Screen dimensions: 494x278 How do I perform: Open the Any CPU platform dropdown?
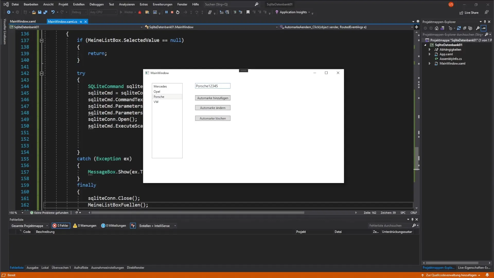point(103,12)
